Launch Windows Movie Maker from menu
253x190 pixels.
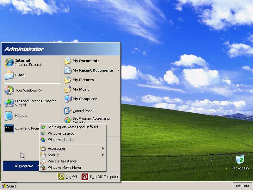click(x=73, y=168)
